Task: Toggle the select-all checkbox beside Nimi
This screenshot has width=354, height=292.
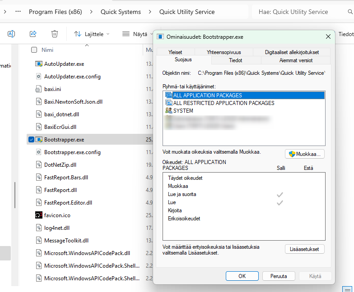Action: pyautogui.click(x=34, y=50)
